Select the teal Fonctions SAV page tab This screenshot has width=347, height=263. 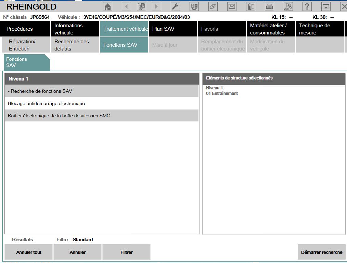(x=27, y=62)
